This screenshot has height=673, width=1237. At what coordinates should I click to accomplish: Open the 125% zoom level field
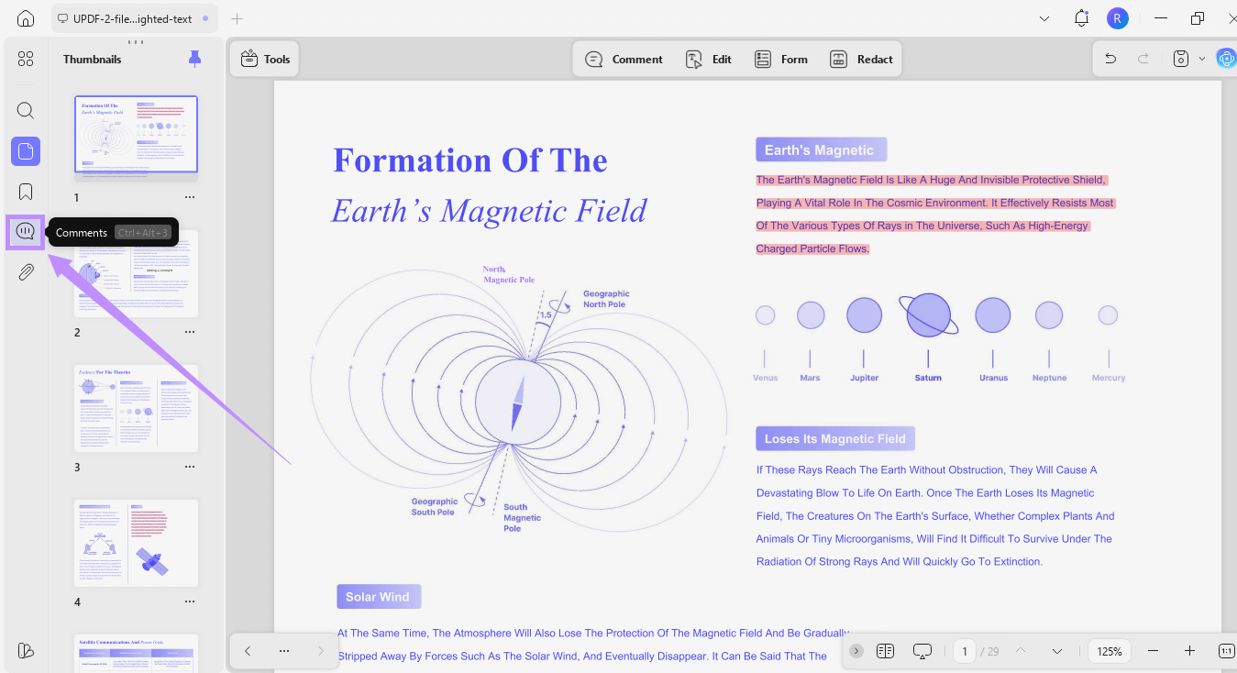click(1110, 651)
